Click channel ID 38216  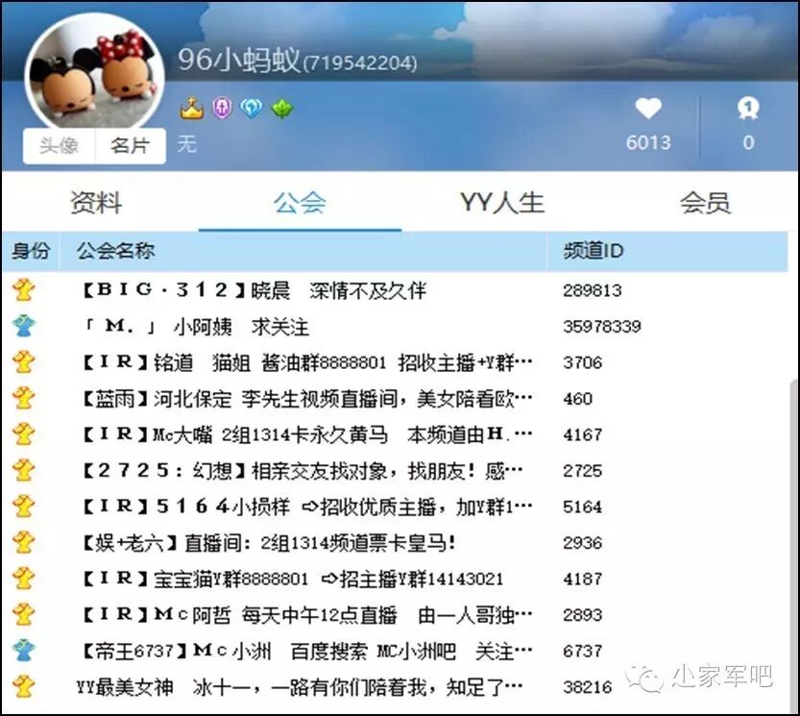(x=588, y=687)
